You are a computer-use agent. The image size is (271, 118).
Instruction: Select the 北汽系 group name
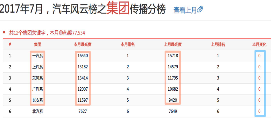37,111
